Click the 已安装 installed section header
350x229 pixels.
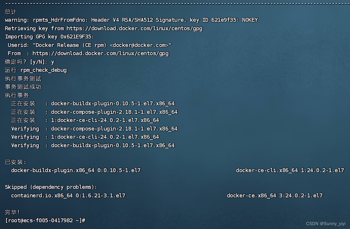point(13,162)
